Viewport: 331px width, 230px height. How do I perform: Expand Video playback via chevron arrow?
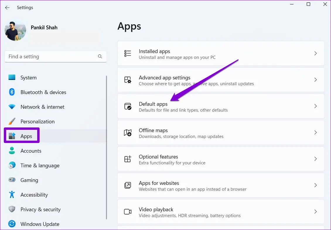(x=315, y=212)
